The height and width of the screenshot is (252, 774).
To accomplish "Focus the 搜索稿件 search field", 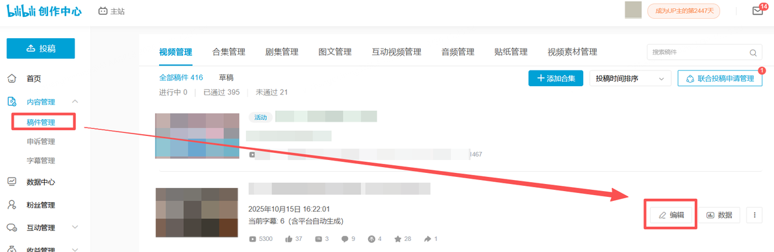I will tap(705, 52).
